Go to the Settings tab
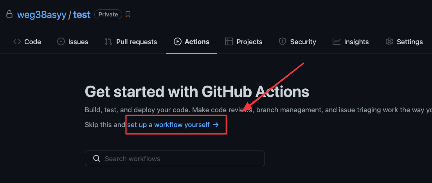This screenshot has height=183, width=432. (404, 42)
